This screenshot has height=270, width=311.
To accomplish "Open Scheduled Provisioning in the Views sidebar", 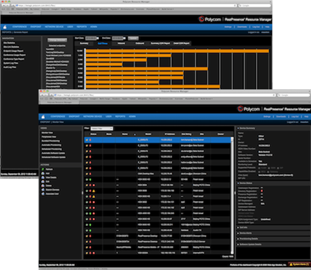I will (x=52, y=149).
